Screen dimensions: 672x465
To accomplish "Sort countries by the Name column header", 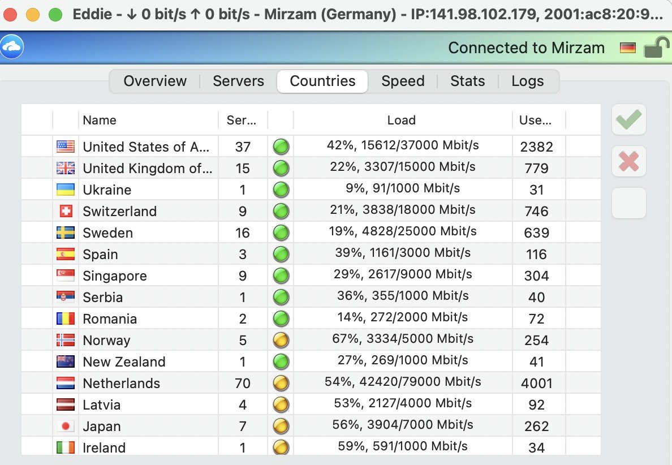I will click(100, 120).
